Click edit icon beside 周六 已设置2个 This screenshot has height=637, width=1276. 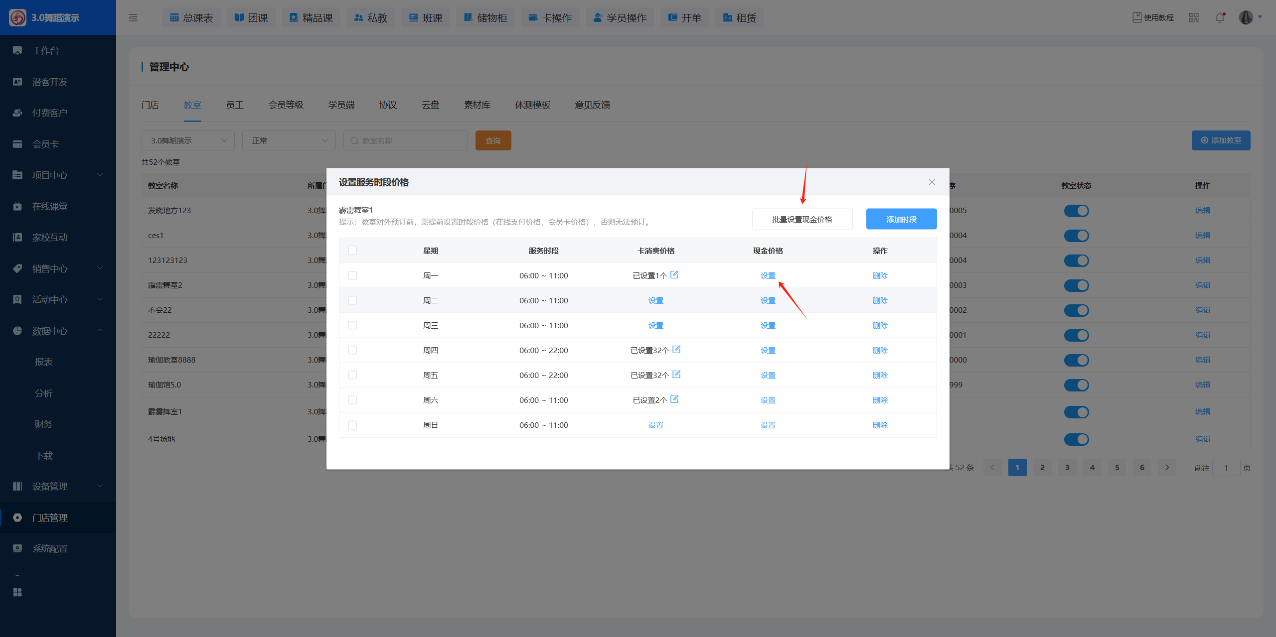tap(674, 399)
